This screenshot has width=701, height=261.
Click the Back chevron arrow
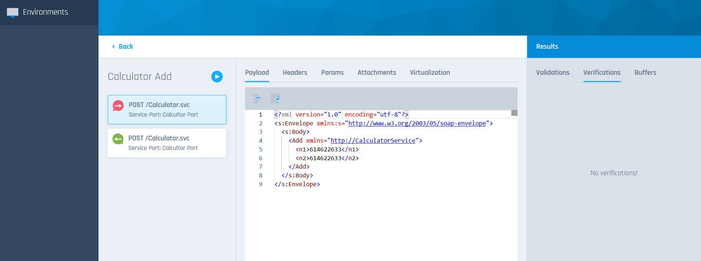point(113,47)
